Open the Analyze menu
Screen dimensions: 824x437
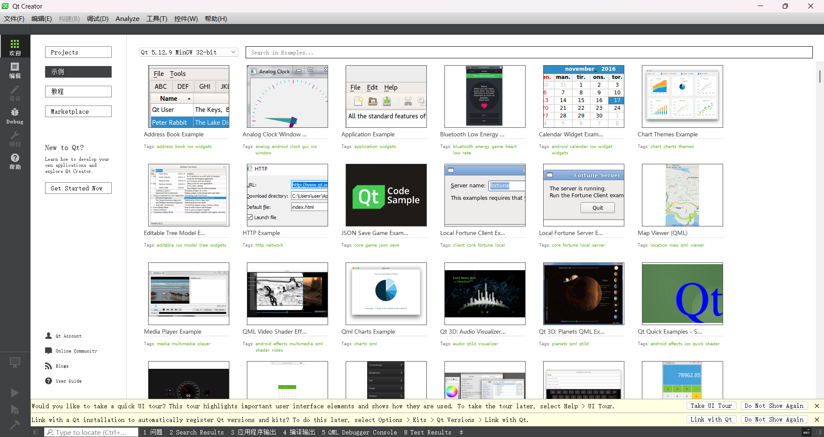128,18
